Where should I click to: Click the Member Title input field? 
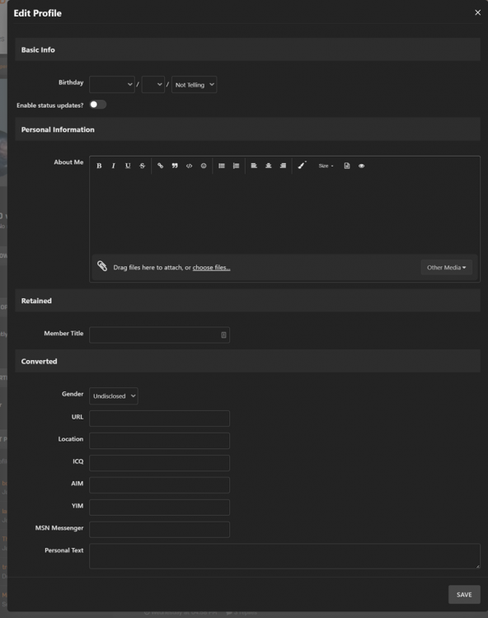coord(159,335)
